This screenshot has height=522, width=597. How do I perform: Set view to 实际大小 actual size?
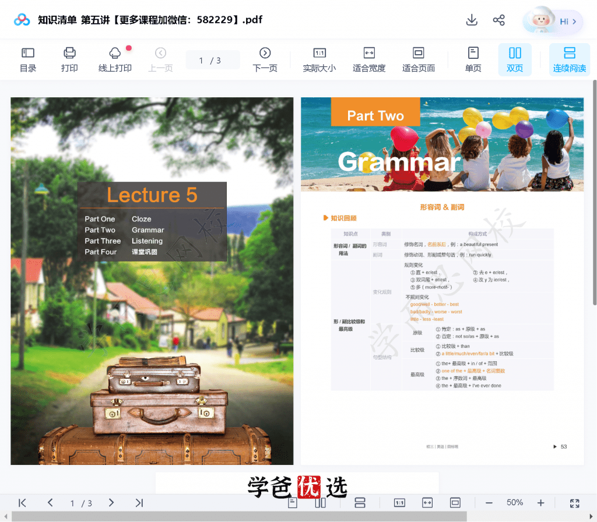click(319, 60)
